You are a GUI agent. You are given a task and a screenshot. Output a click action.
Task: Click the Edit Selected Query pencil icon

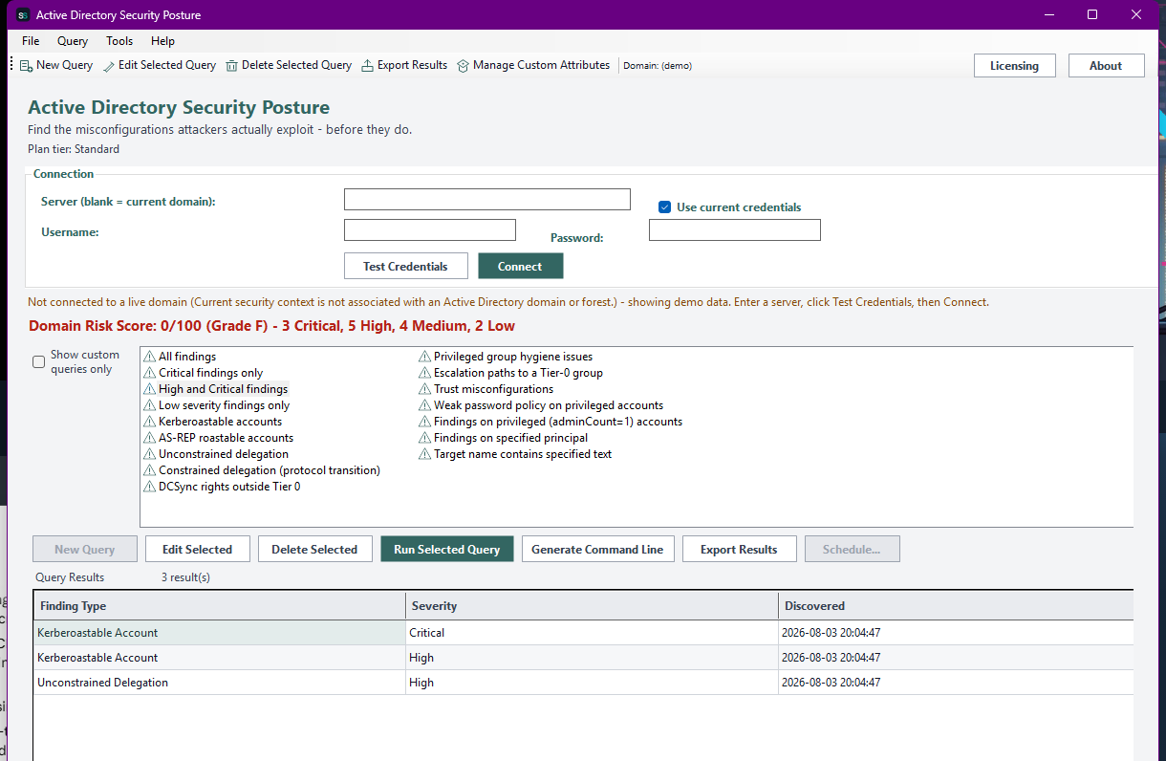coord(109,66)
